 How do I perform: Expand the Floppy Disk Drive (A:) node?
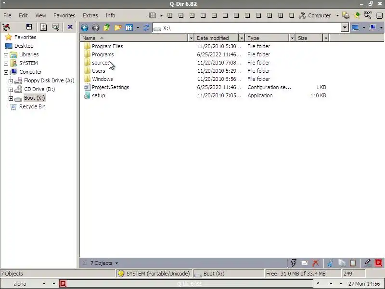11,81
